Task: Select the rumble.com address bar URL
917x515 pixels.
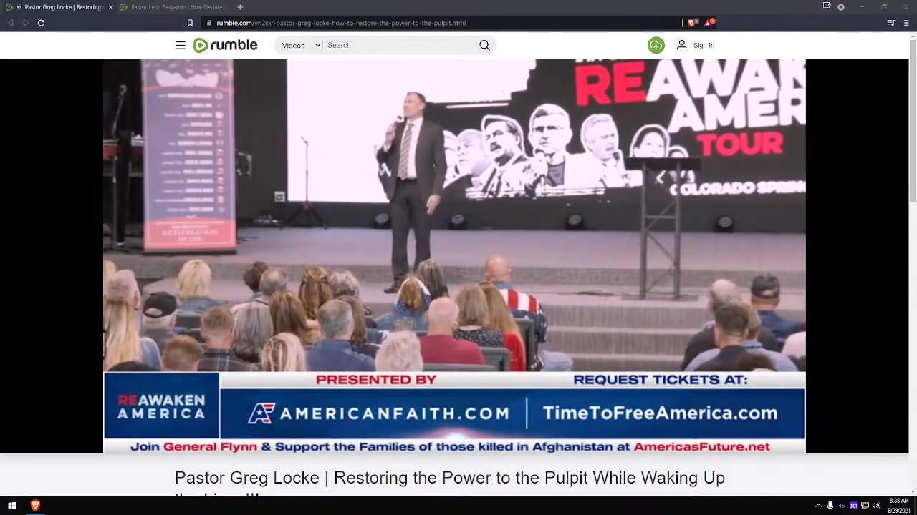Action: [341, 23]
